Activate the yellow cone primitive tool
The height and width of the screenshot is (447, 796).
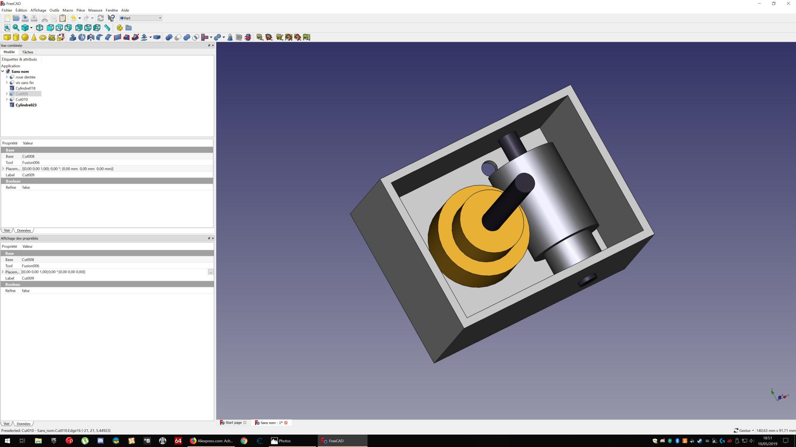(34, 37)
